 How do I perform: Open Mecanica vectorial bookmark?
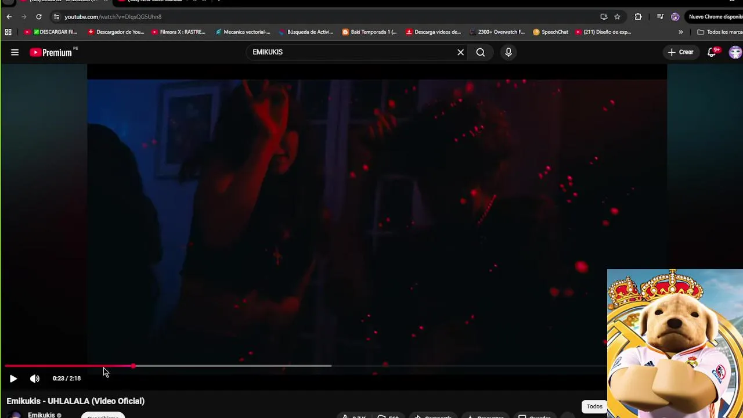pos(243,32)
